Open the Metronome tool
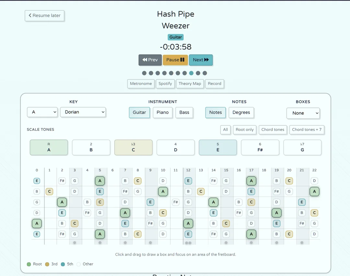The image size is (350, 276). [x=141, y=84]
